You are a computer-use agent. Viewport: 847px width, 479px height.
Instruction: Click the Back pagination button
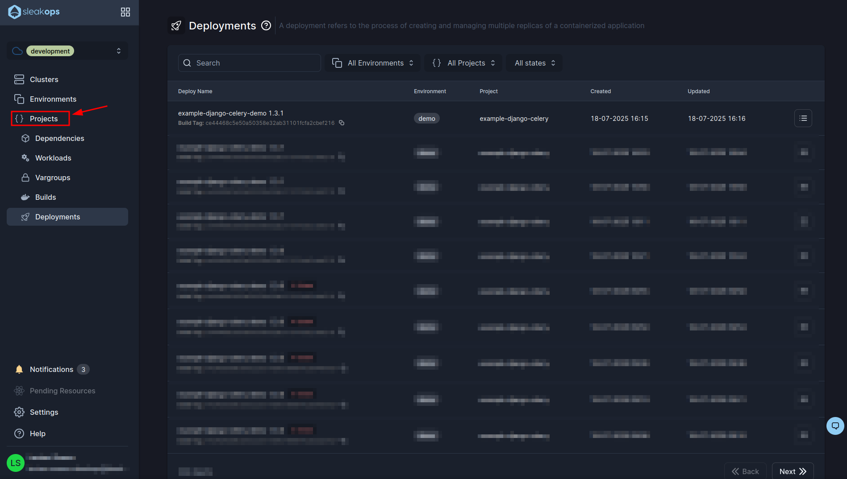(x=745, y=471)
